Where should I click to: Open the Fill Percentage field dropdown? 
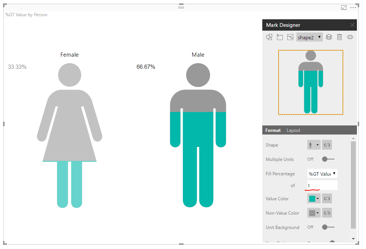[322, 173]
